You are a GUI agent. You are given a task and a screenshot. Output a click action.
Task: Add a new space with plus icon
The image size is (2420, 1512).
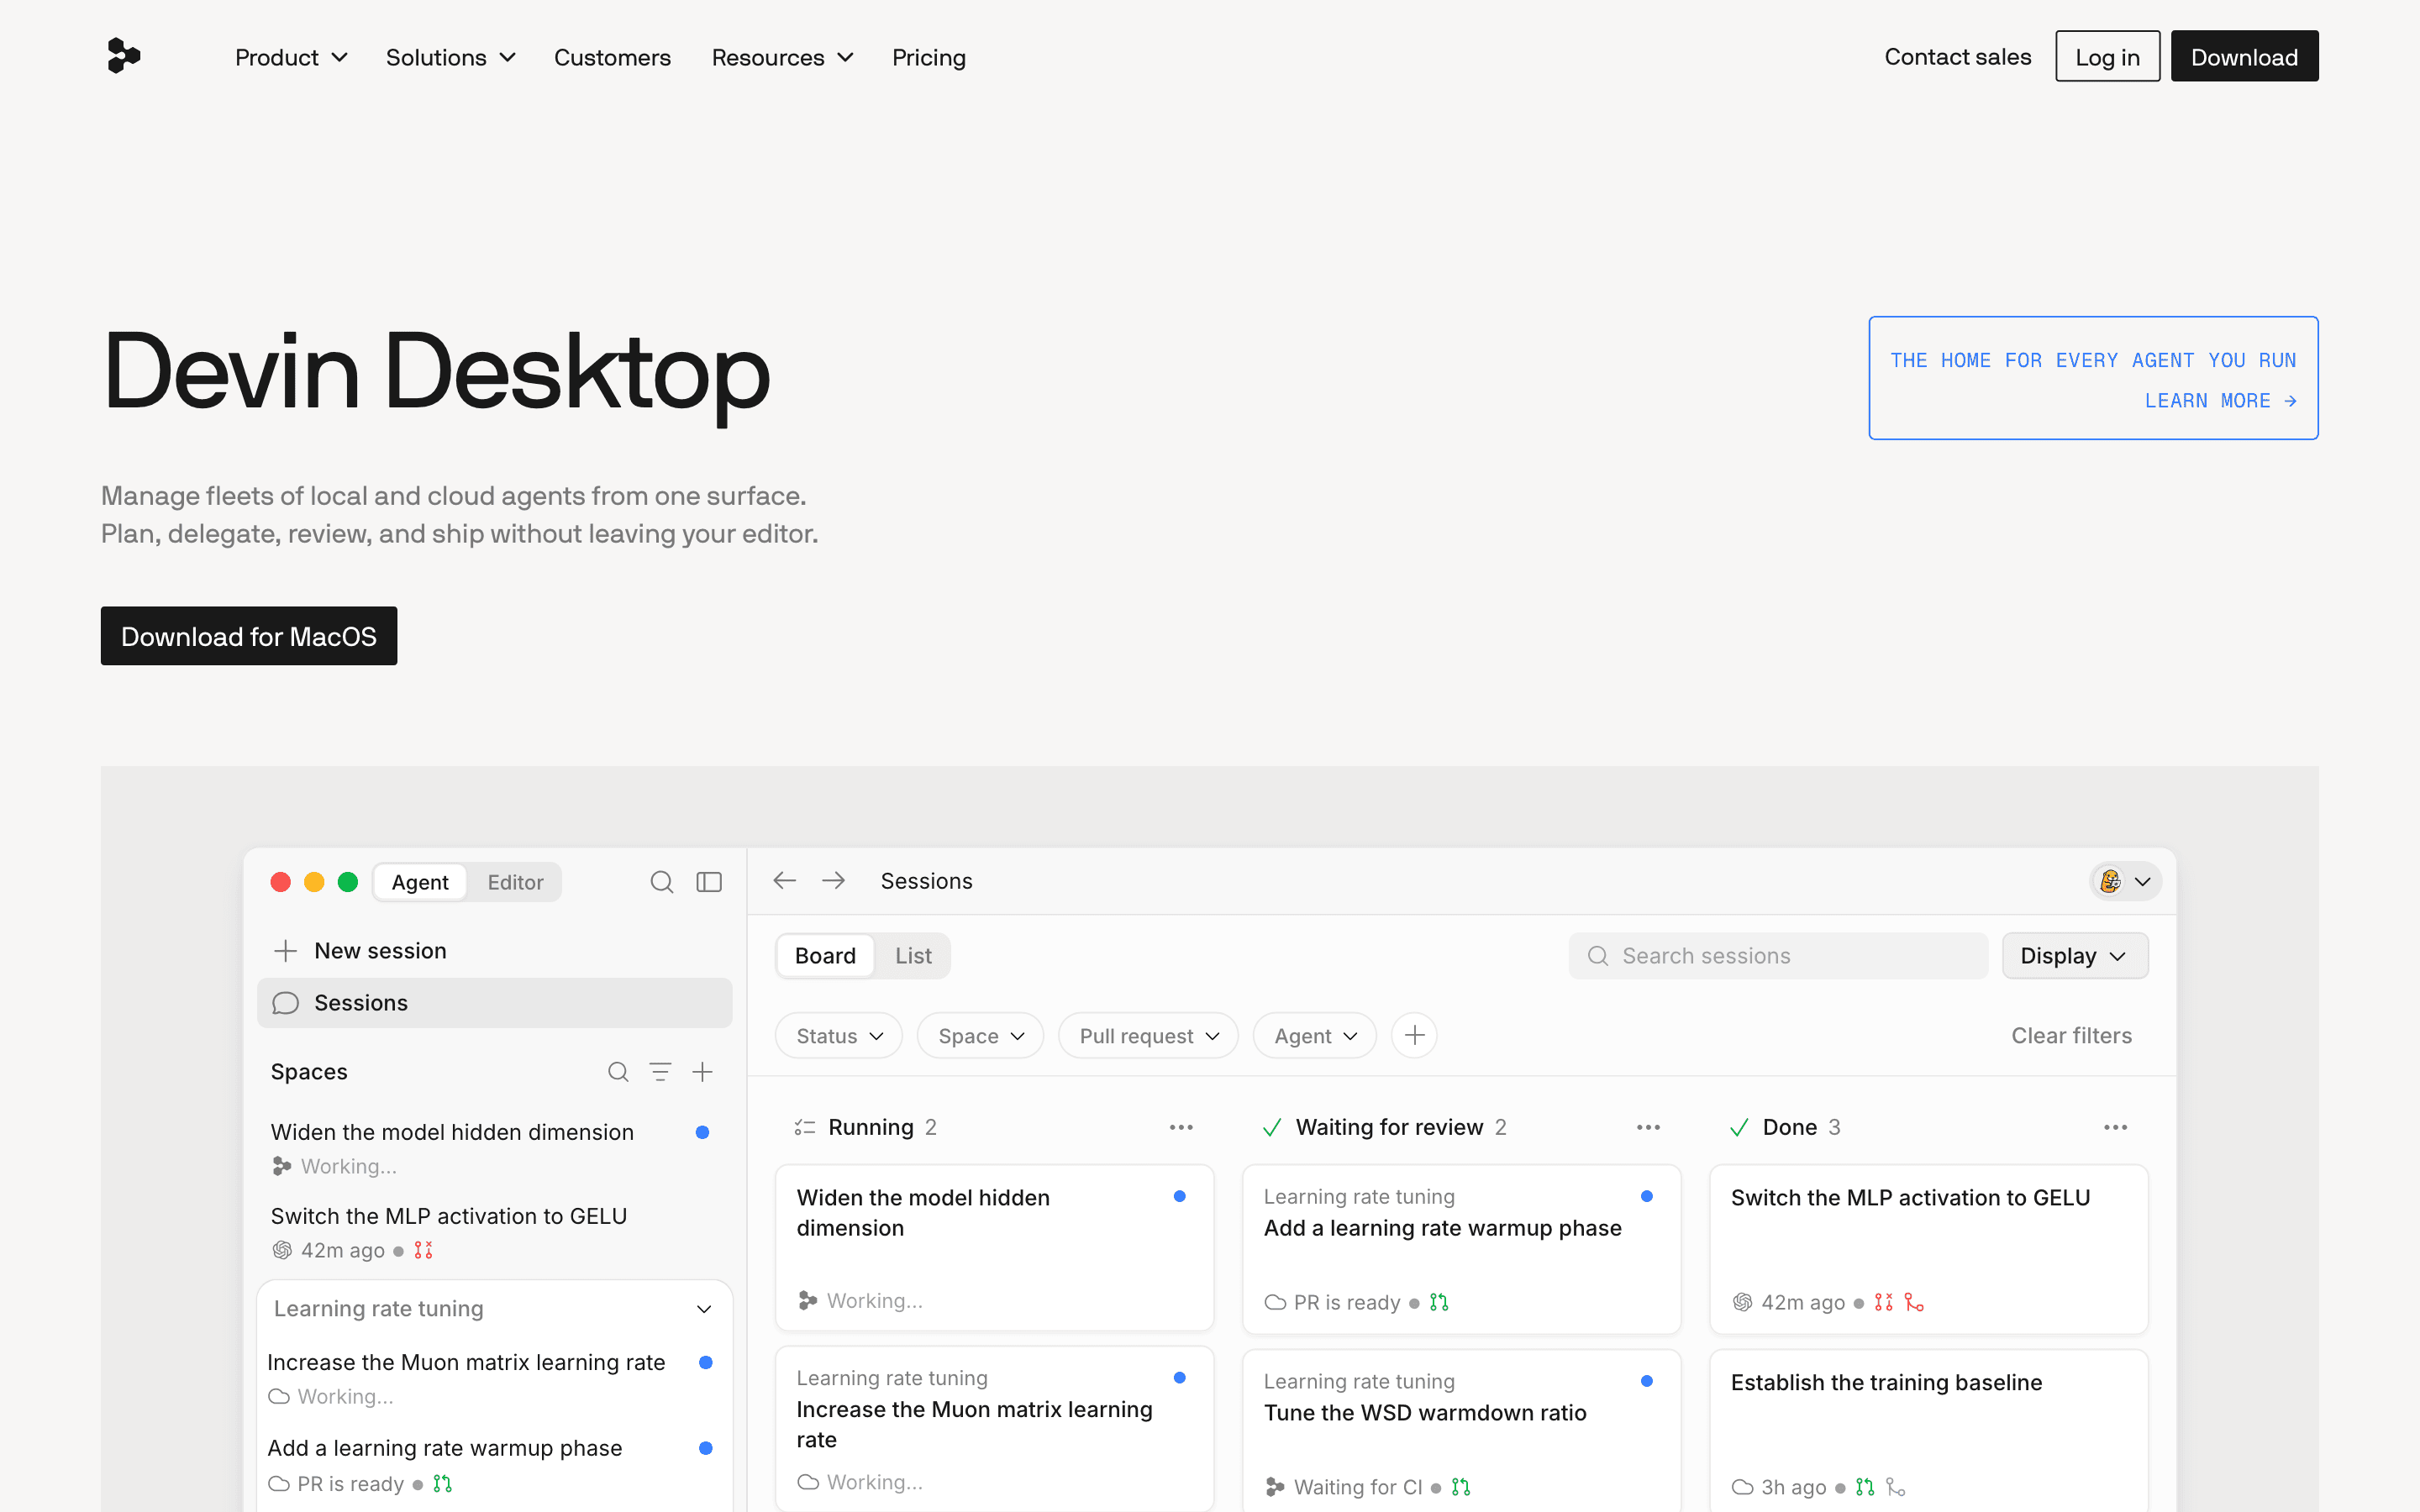(703, 1072)
